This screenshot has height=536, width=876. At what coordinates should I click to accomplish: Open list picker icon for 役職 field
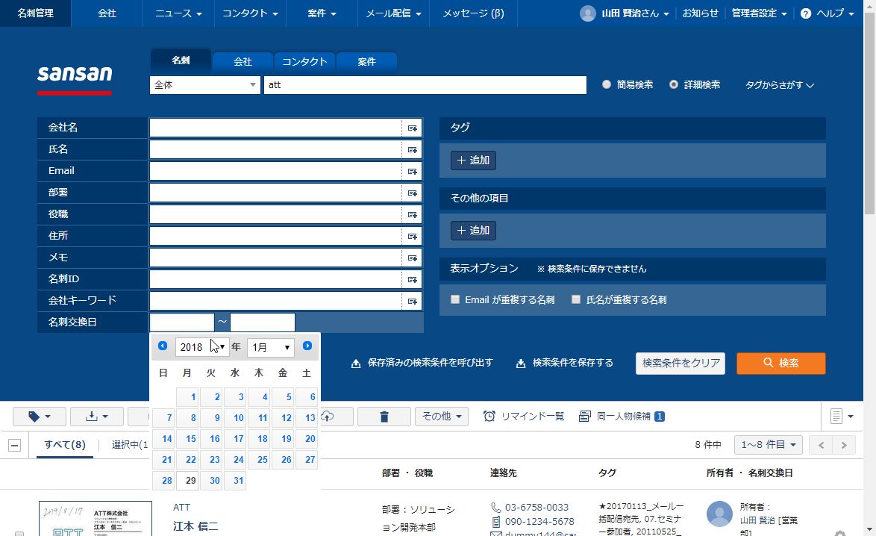(x=413, y=214)
